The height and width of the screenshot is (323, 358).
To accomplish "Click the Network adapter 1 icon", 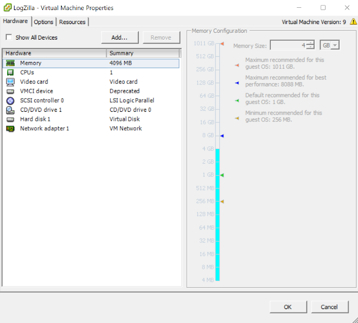I will [x=10, y=129].
